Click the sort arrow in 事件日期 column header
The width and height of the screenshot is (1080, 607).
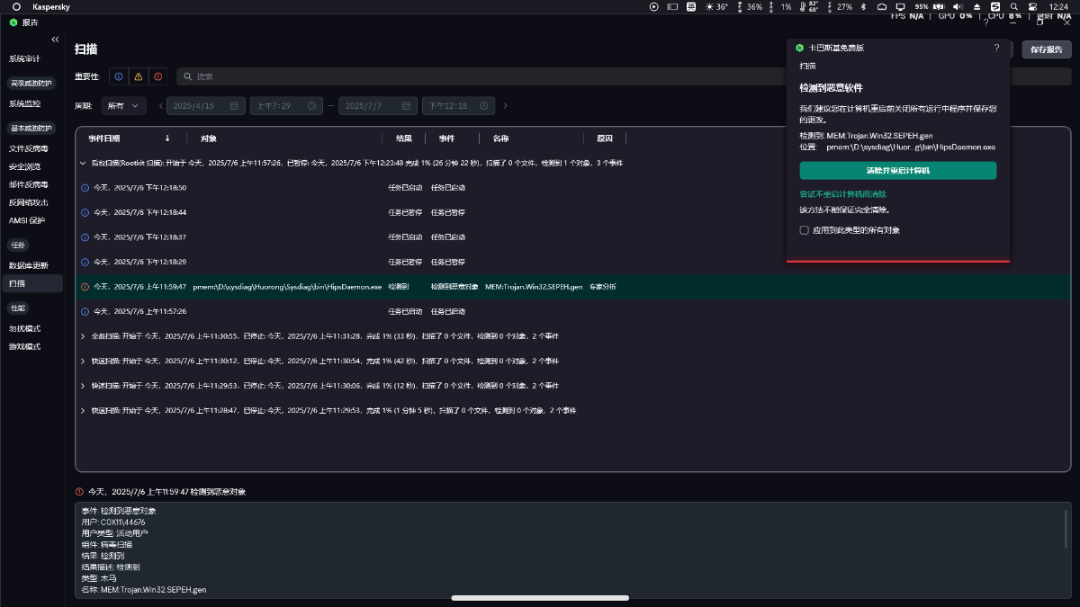167,138
